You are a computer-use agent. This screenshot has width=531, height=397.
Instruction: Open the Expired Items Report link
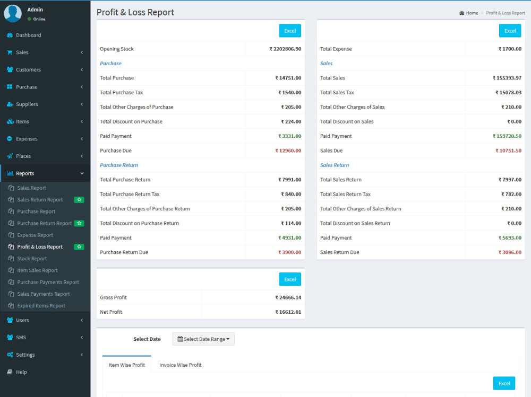tap(41, 306)
